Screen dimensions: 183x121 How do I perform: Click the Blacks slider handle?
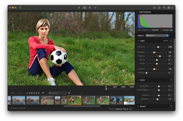pyautogui.click(x=157, y=64)
